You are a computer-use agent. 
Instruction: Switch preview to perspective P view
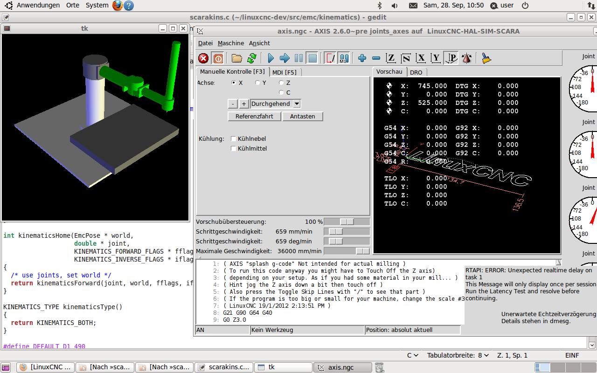[451, 58]
